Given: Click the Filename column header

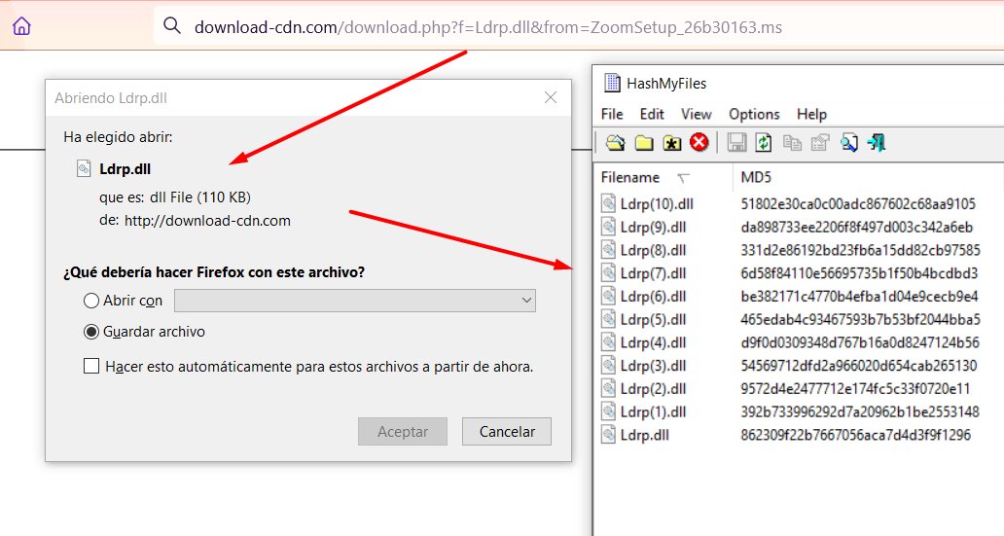Looking at the screenshot, I should [663, 177].
